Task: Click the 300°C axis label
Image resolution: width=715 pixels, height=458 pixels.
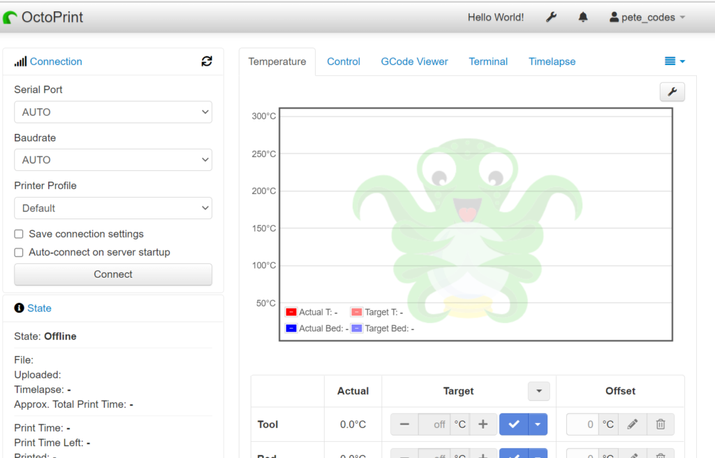Action: 263,117
